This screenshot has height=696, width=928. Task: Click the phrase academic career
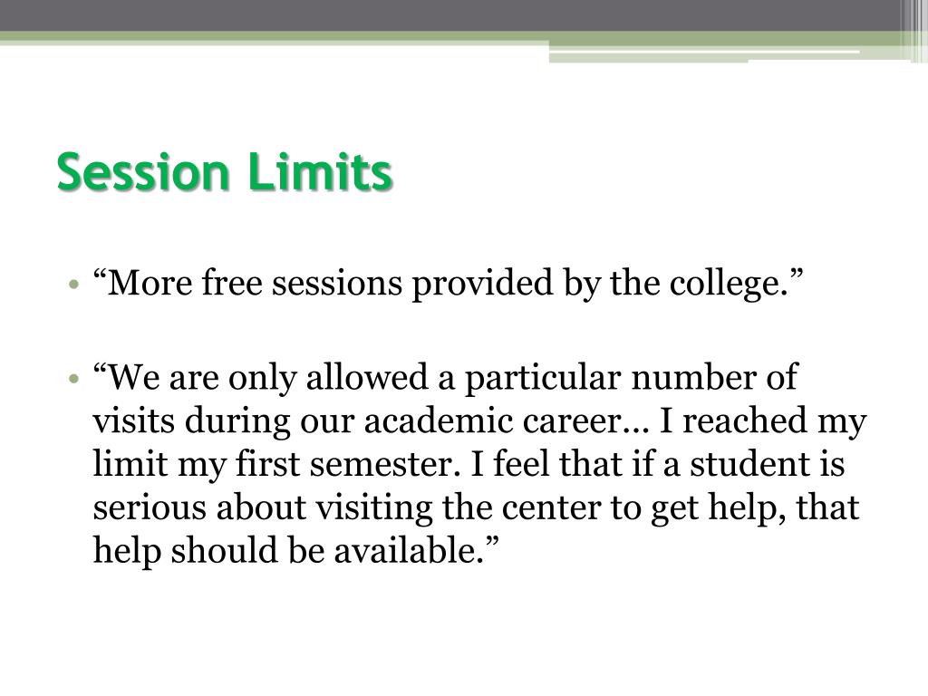pos(492,421)
